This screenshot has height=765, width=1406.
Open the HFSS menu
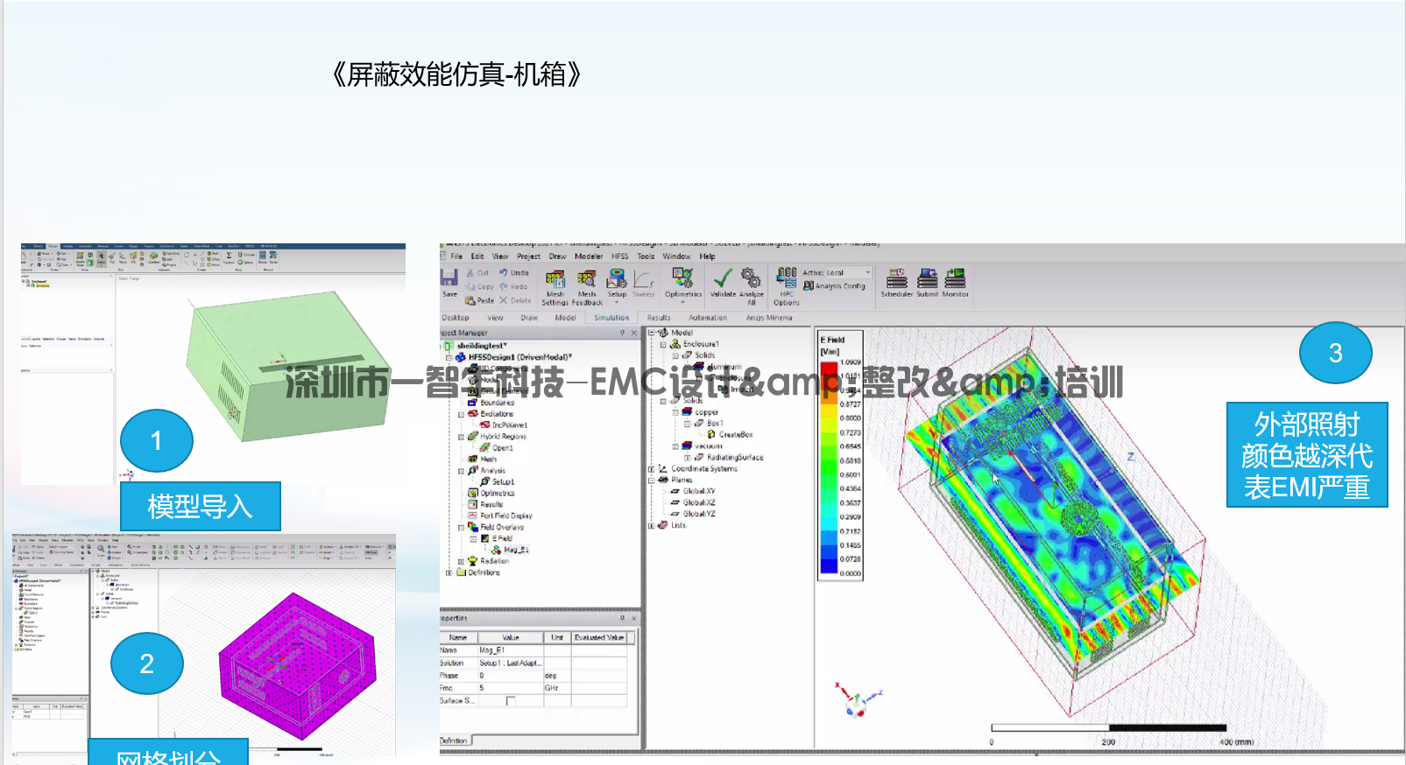(x=619, y=256)
